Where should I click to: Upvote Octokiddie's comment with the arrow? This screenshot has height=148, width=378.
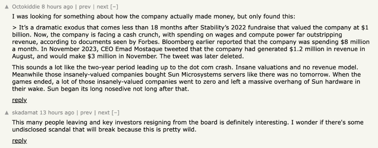coord(7,7)
